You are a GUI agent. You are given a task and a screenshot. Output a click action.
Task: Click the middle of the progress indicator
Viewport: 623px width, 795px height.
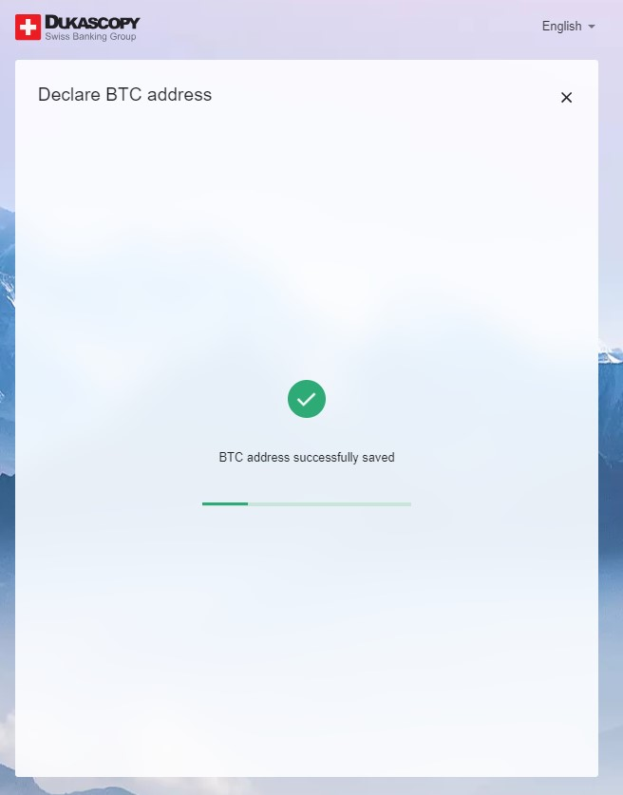pos(307,504)
